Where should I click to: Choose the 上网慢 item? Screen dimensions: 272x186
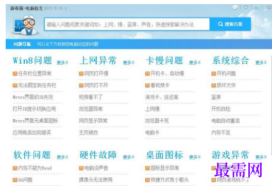[x=152, y=109]
